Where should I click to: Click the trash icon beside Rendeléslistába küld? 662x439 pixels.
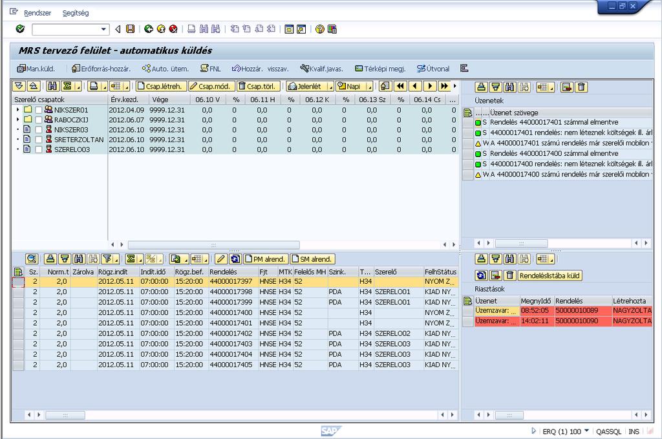509,275
